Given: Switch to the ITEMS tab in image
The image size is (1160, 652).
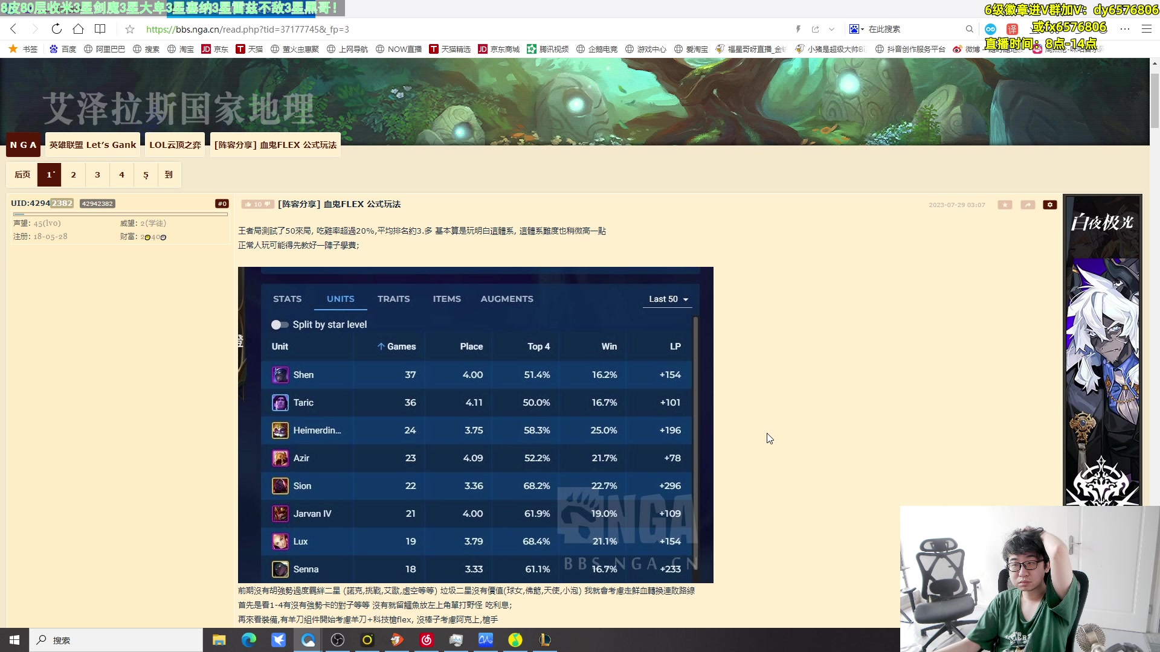Looking at the screenshot, I should (446, 299).
